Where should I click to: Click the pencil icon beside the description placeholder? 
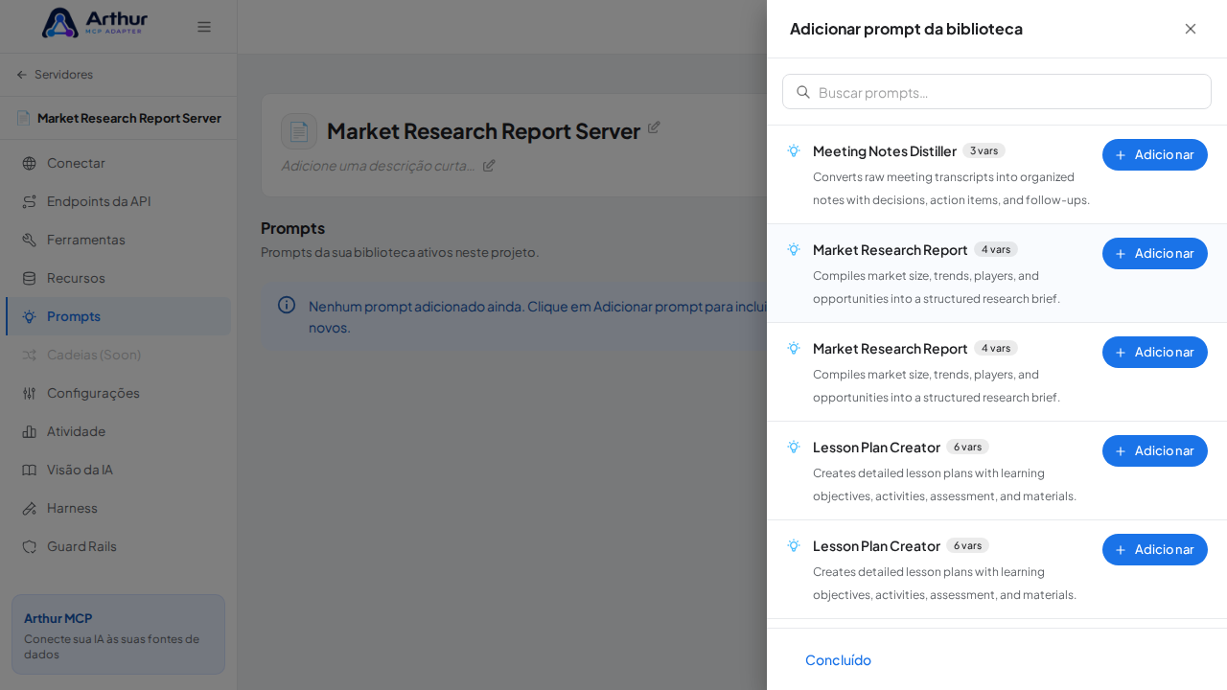(489, 165)
